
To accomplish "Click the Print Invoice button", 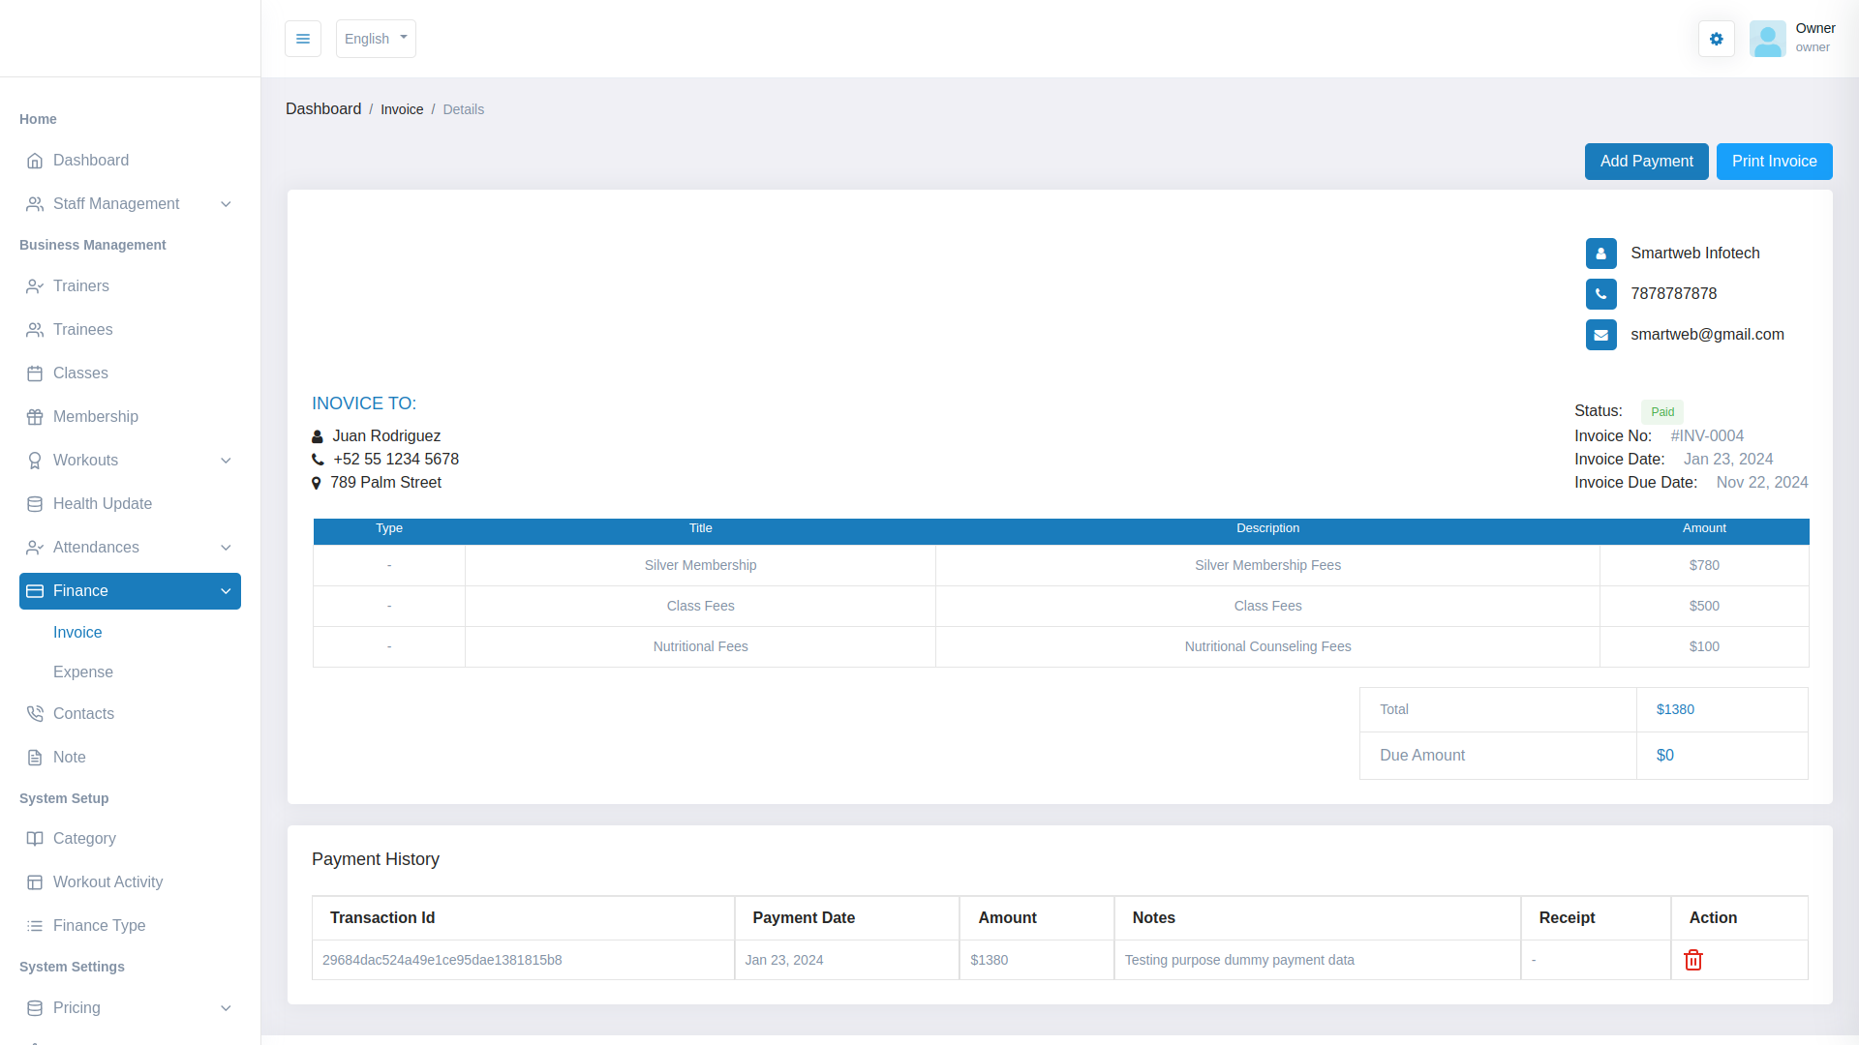I will tap(1774, 162).
